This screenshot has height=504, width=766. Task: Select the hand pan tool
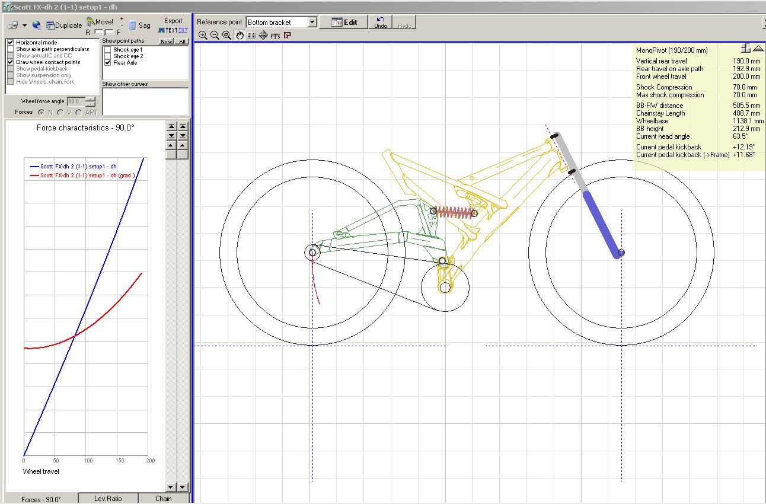[240, 35]
